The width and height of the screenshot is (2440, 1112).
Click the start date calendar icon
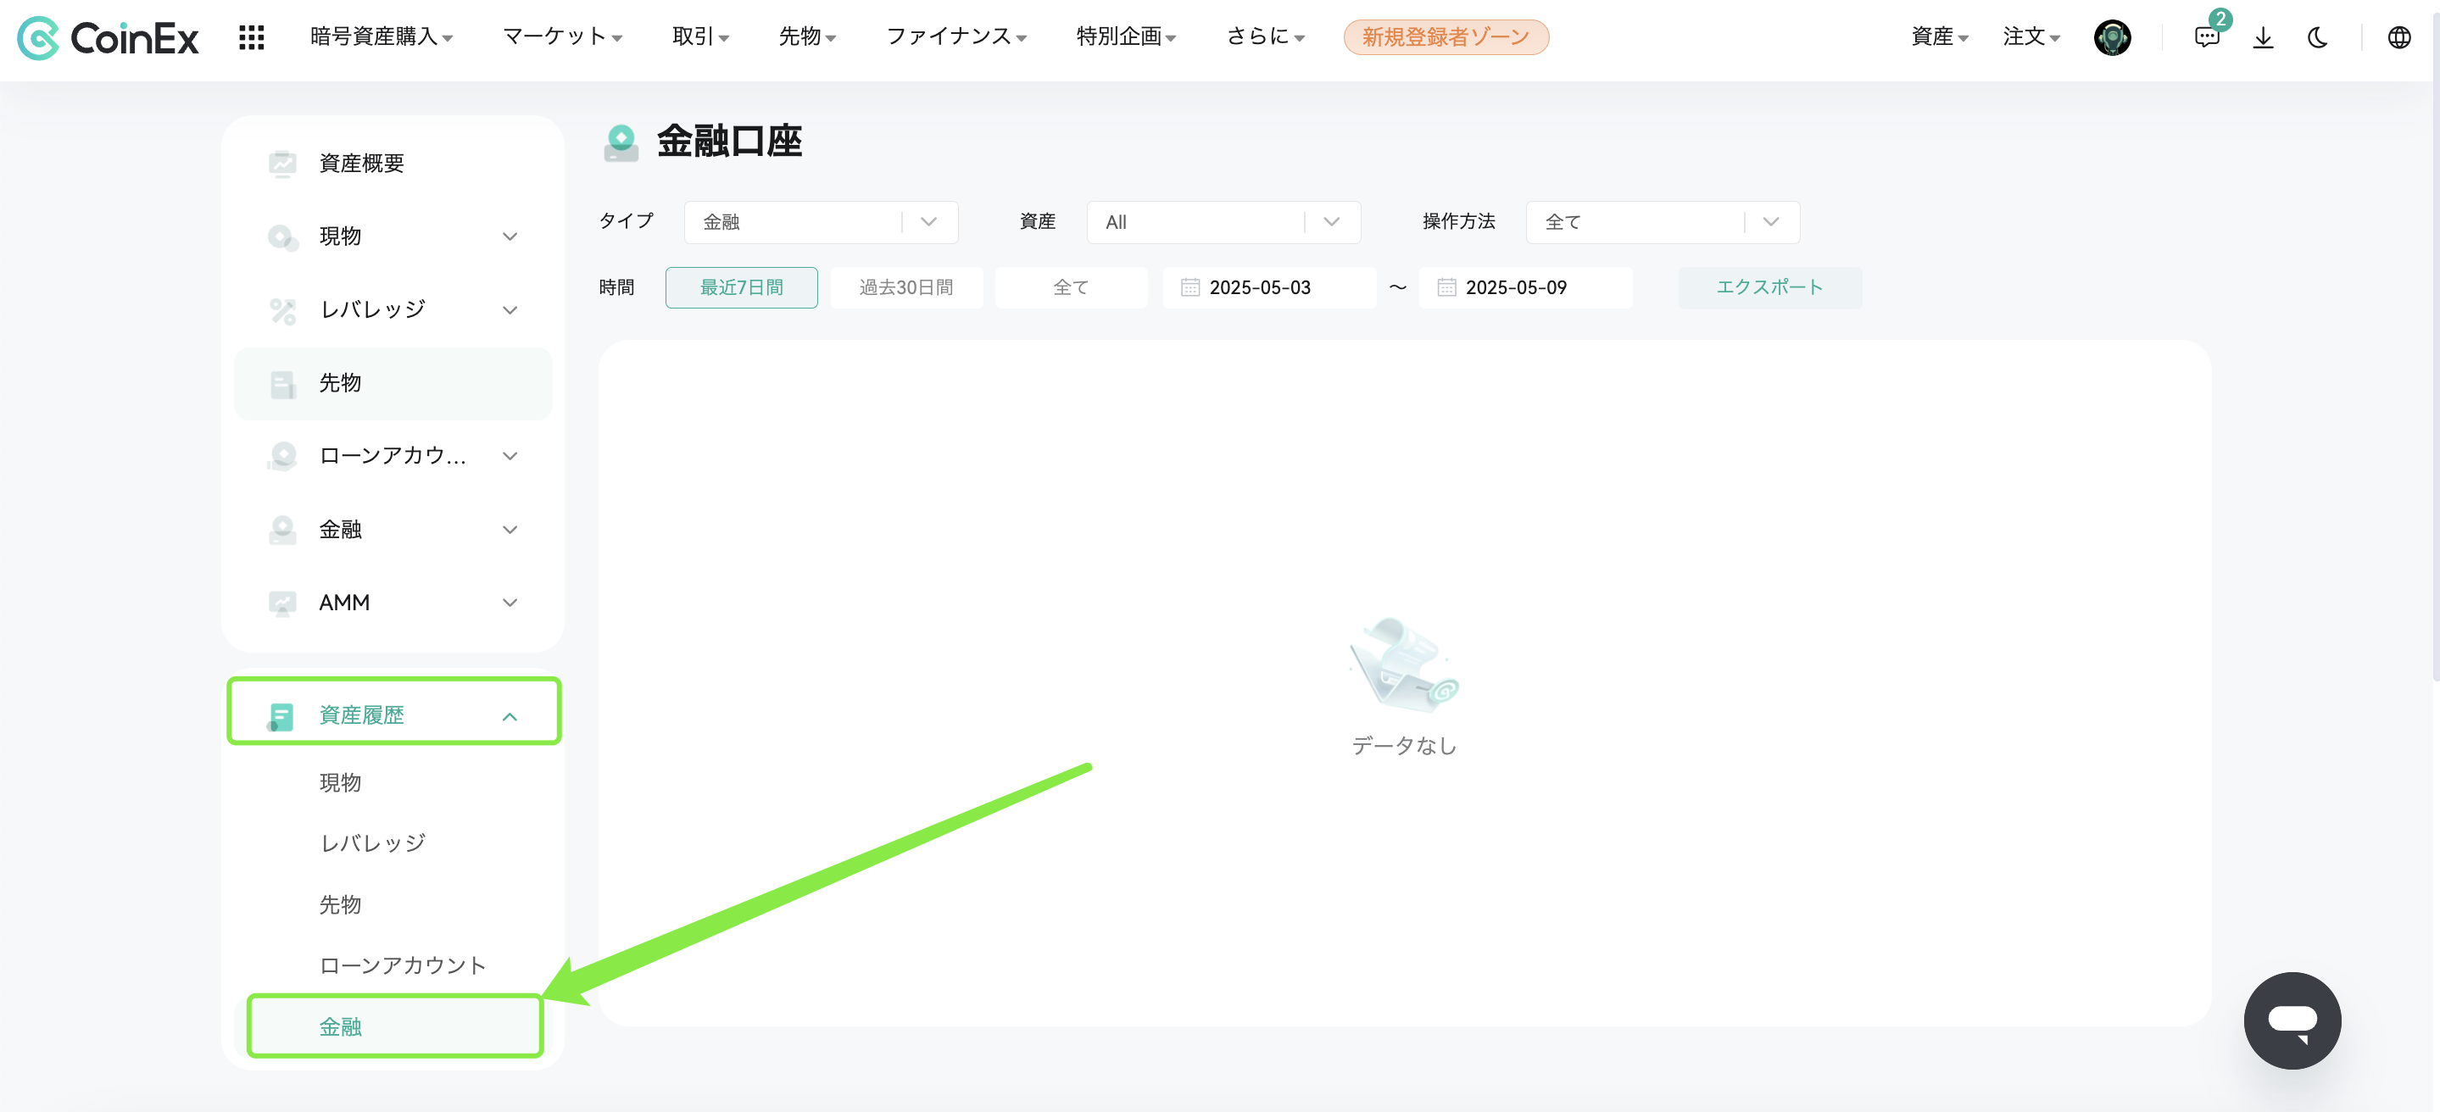click(1189, 287)
